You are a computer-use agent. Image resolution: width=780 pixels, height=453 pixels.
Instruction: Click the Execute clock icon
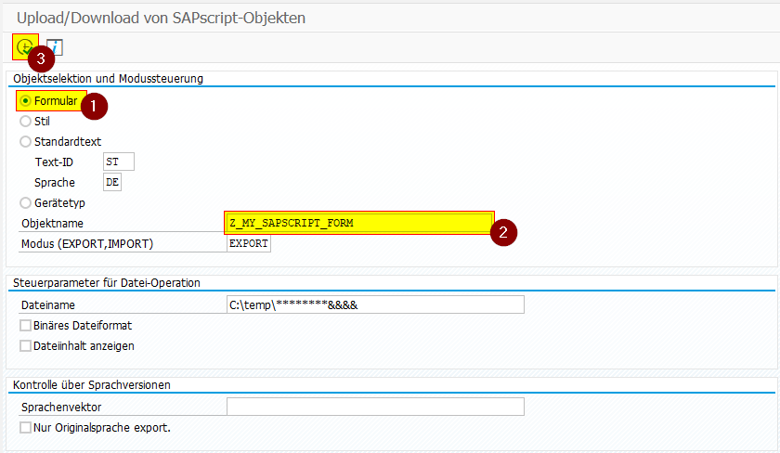25,47
